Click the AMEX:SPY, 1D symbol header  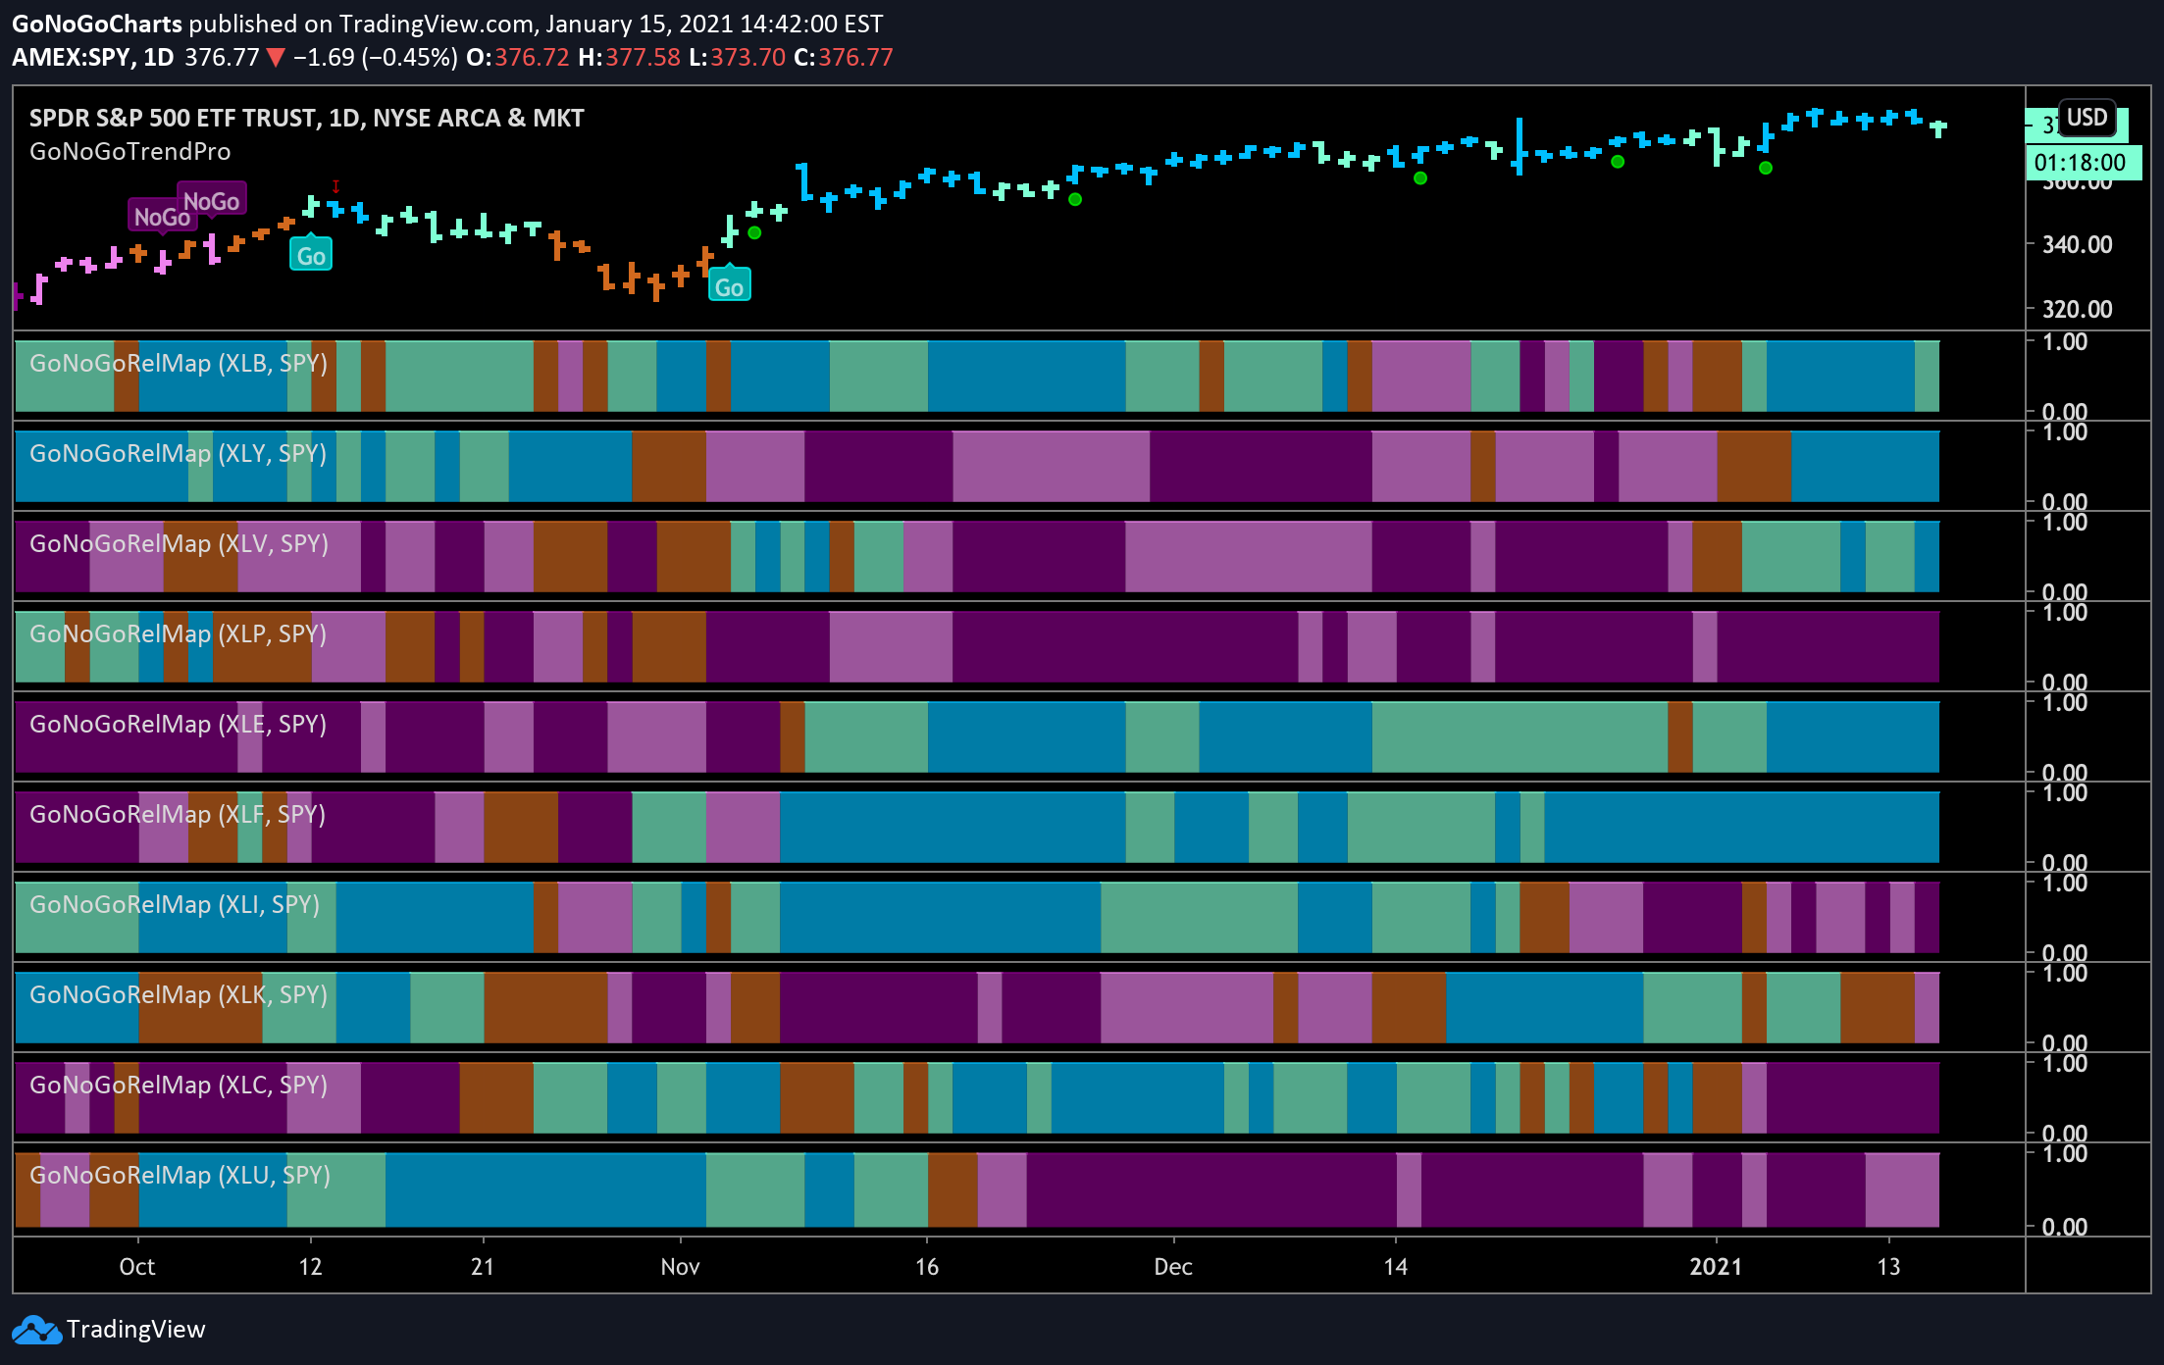pos(93,57)
